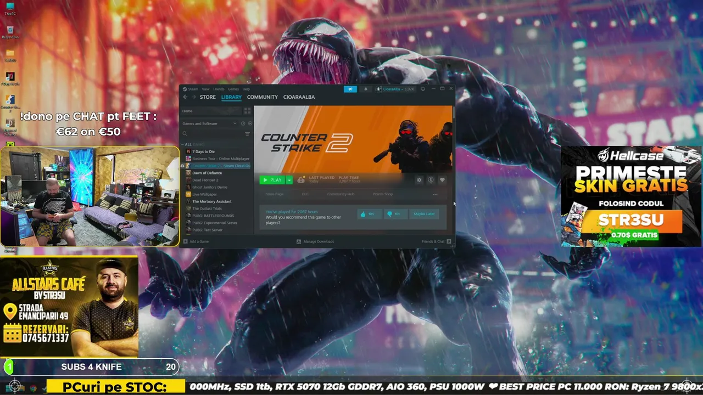
Task: Expand the more links ellipsis menu
Action: pyautogui.click(x=435, y=194)
